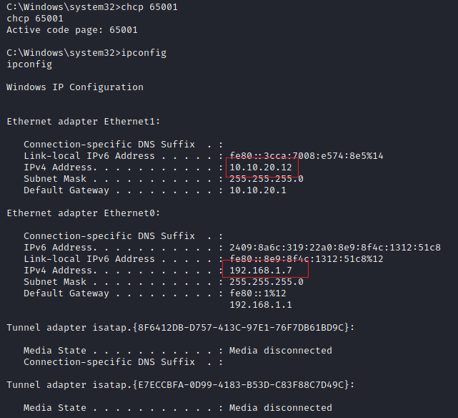Click the highlighted 10.10.20.12 IPv4 address
Viewport: 458px width, 418px height.
coord(260,167)
